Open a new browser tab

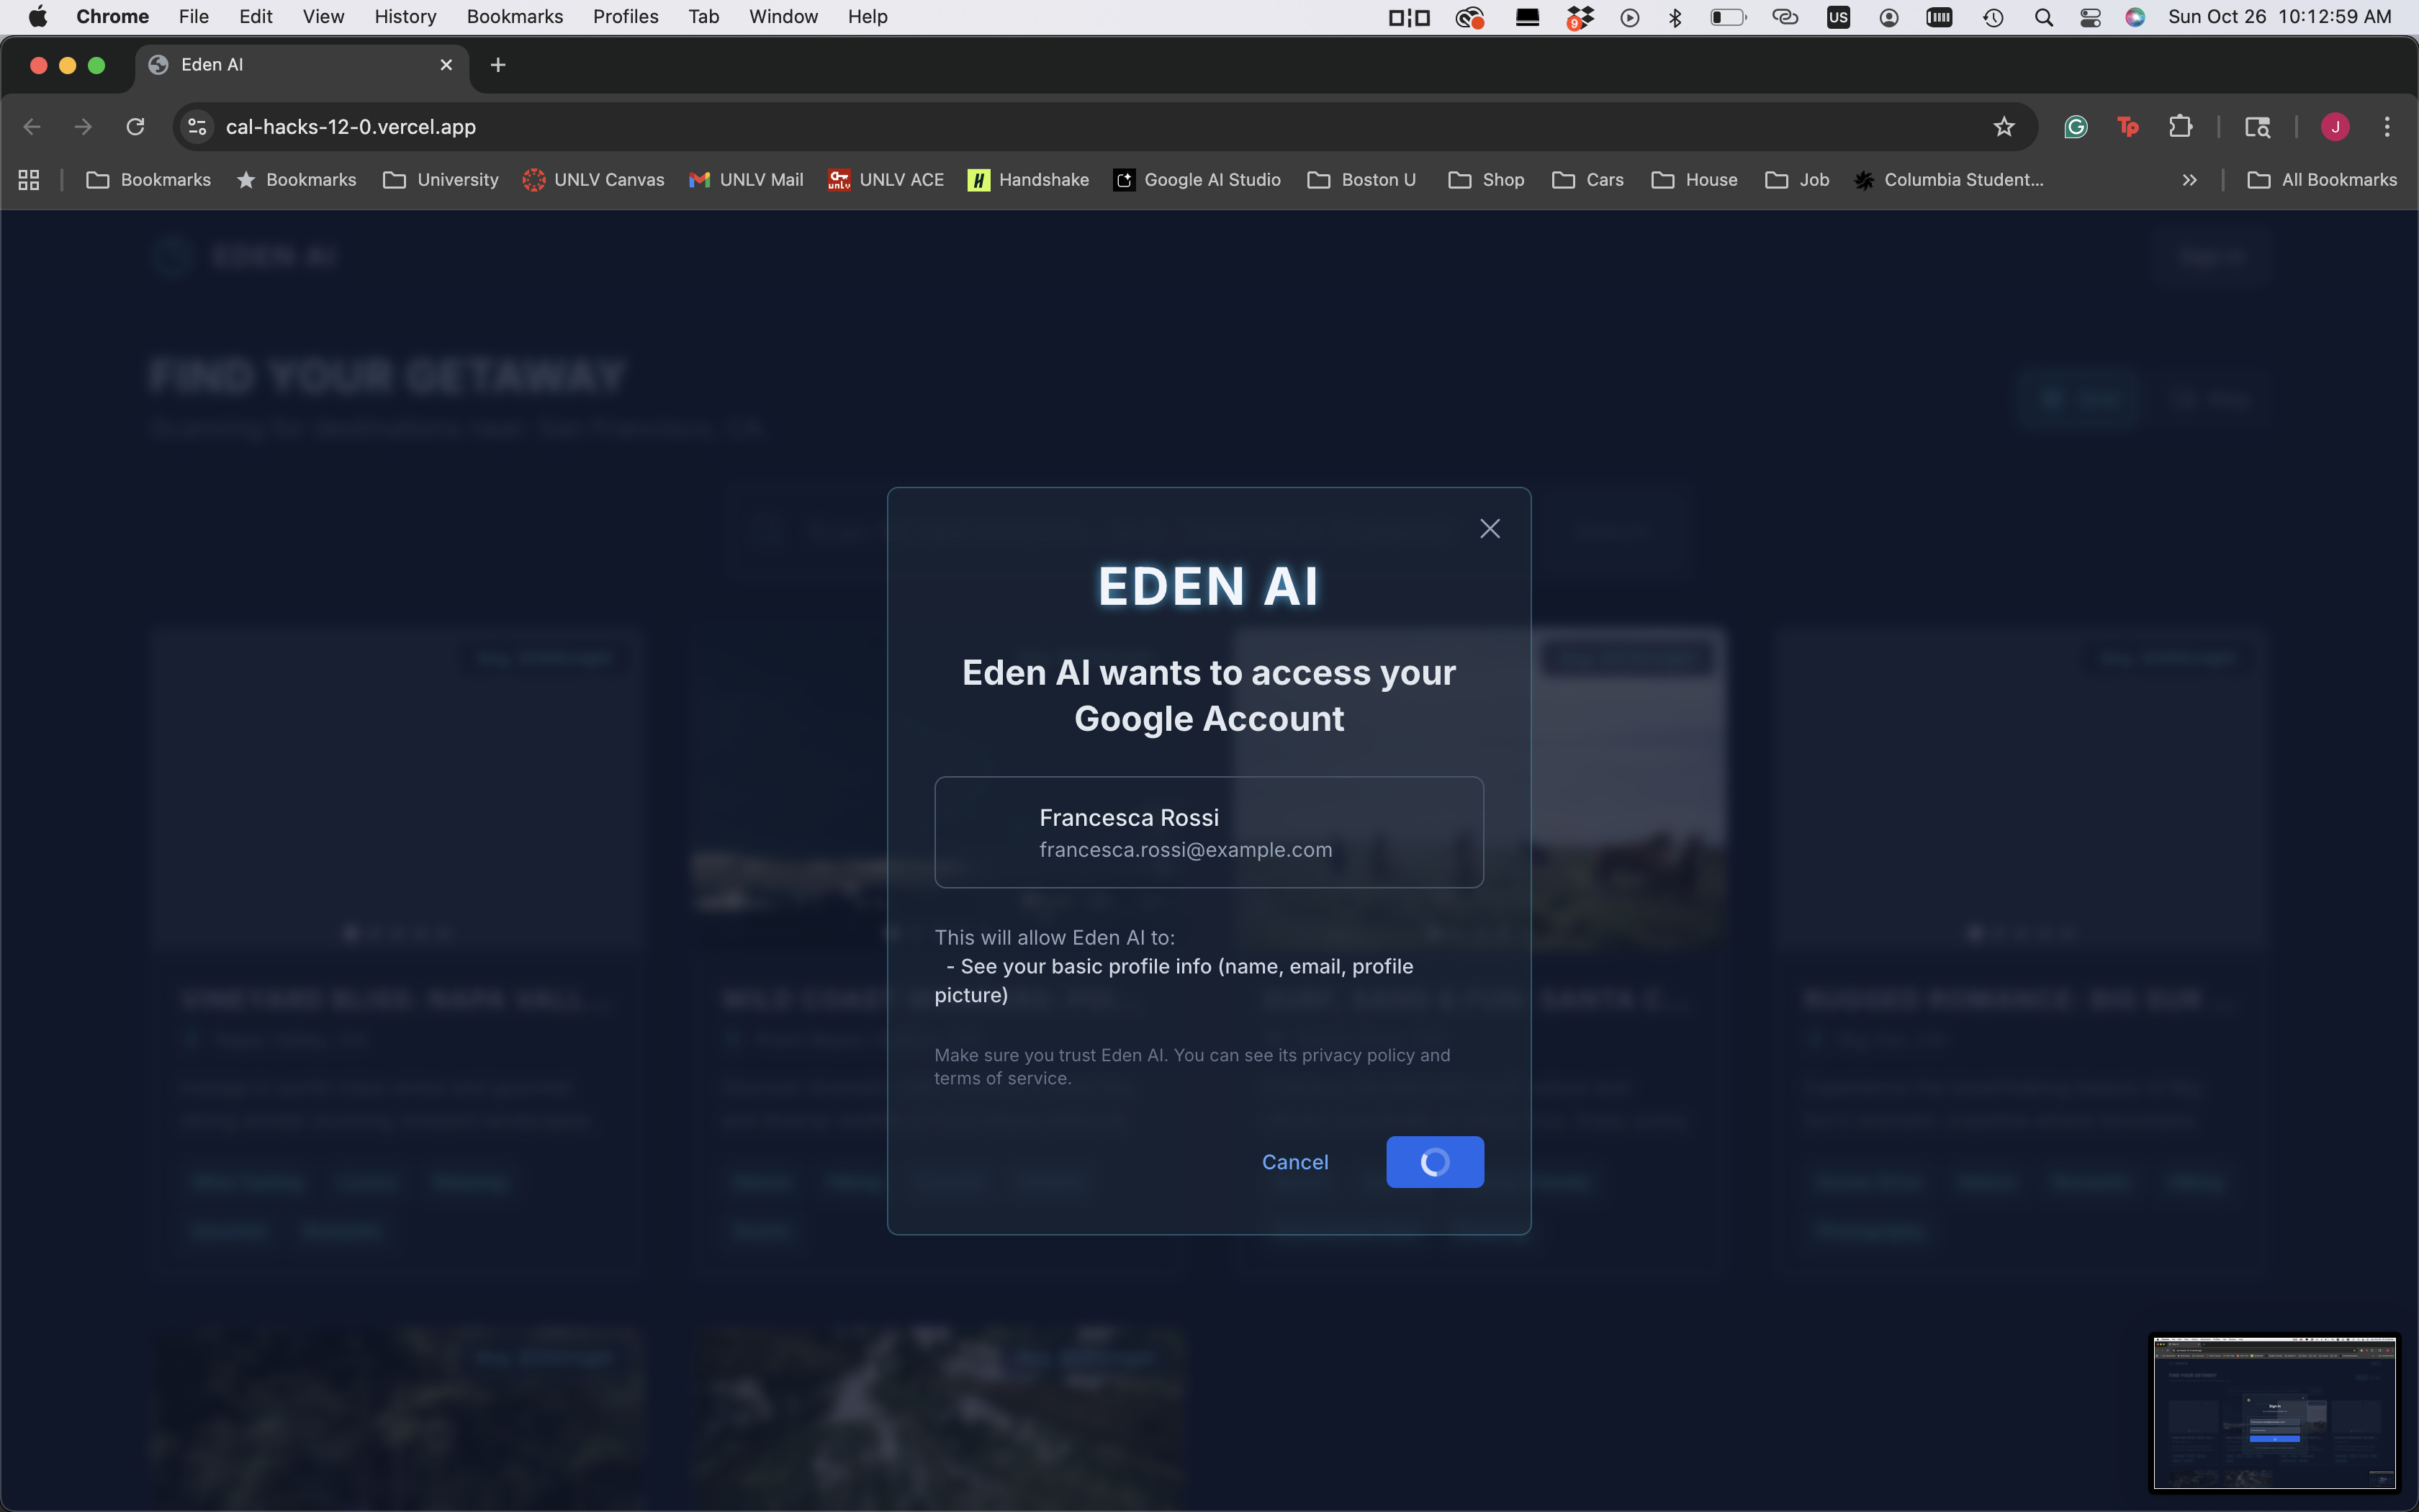497,65
